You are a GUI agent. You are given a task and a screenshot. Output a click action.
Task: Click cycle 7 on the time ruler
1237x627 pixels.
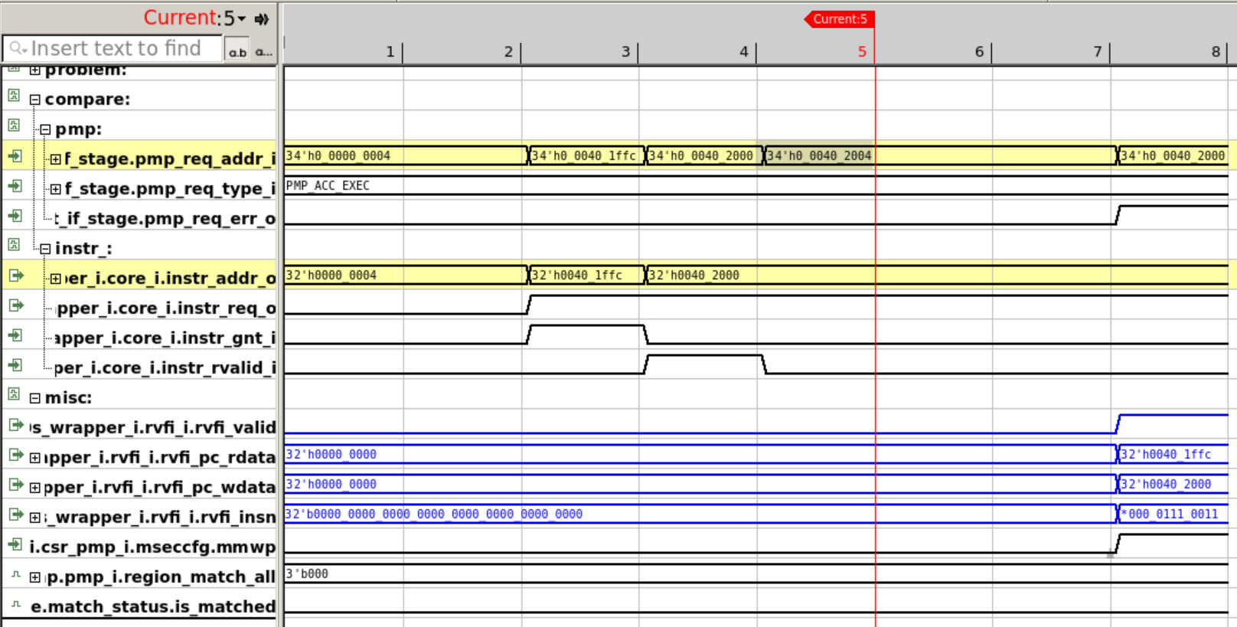pos(1098,51)
